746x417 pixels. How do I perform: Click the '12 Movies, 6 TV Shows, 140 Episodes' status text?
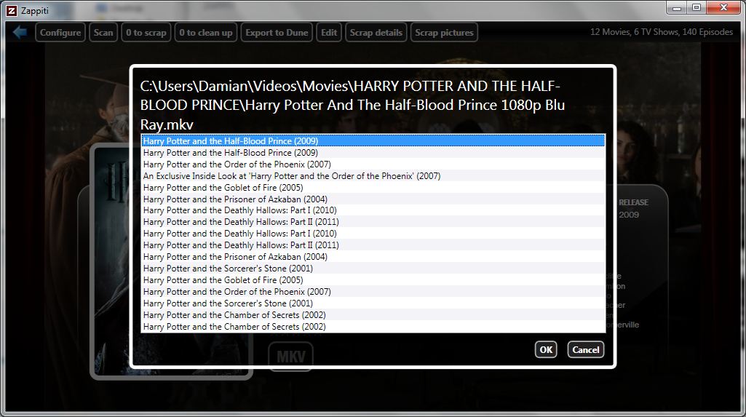pos(662,32)
